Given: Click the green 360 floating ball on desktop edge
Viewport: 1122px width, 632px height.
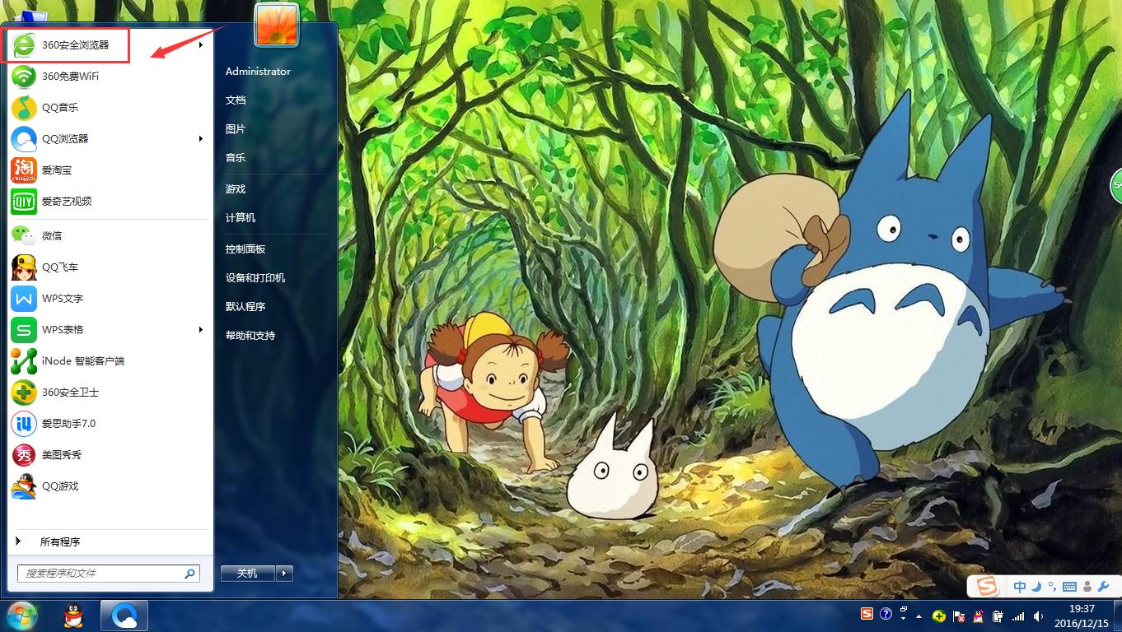Looking at the screenshot, I should click(x=1116, y=186).
